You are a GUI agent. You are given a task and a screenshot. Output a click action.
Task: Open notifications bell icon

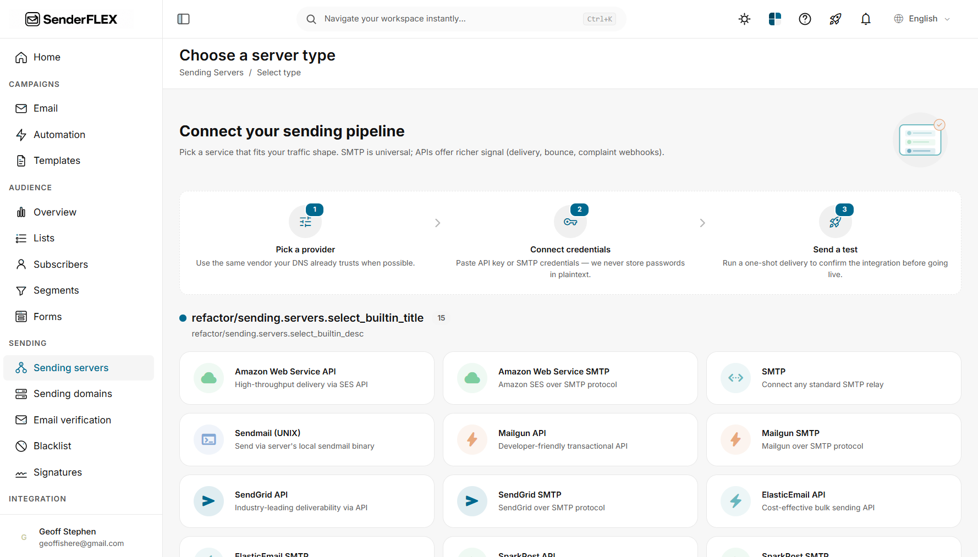866,19
